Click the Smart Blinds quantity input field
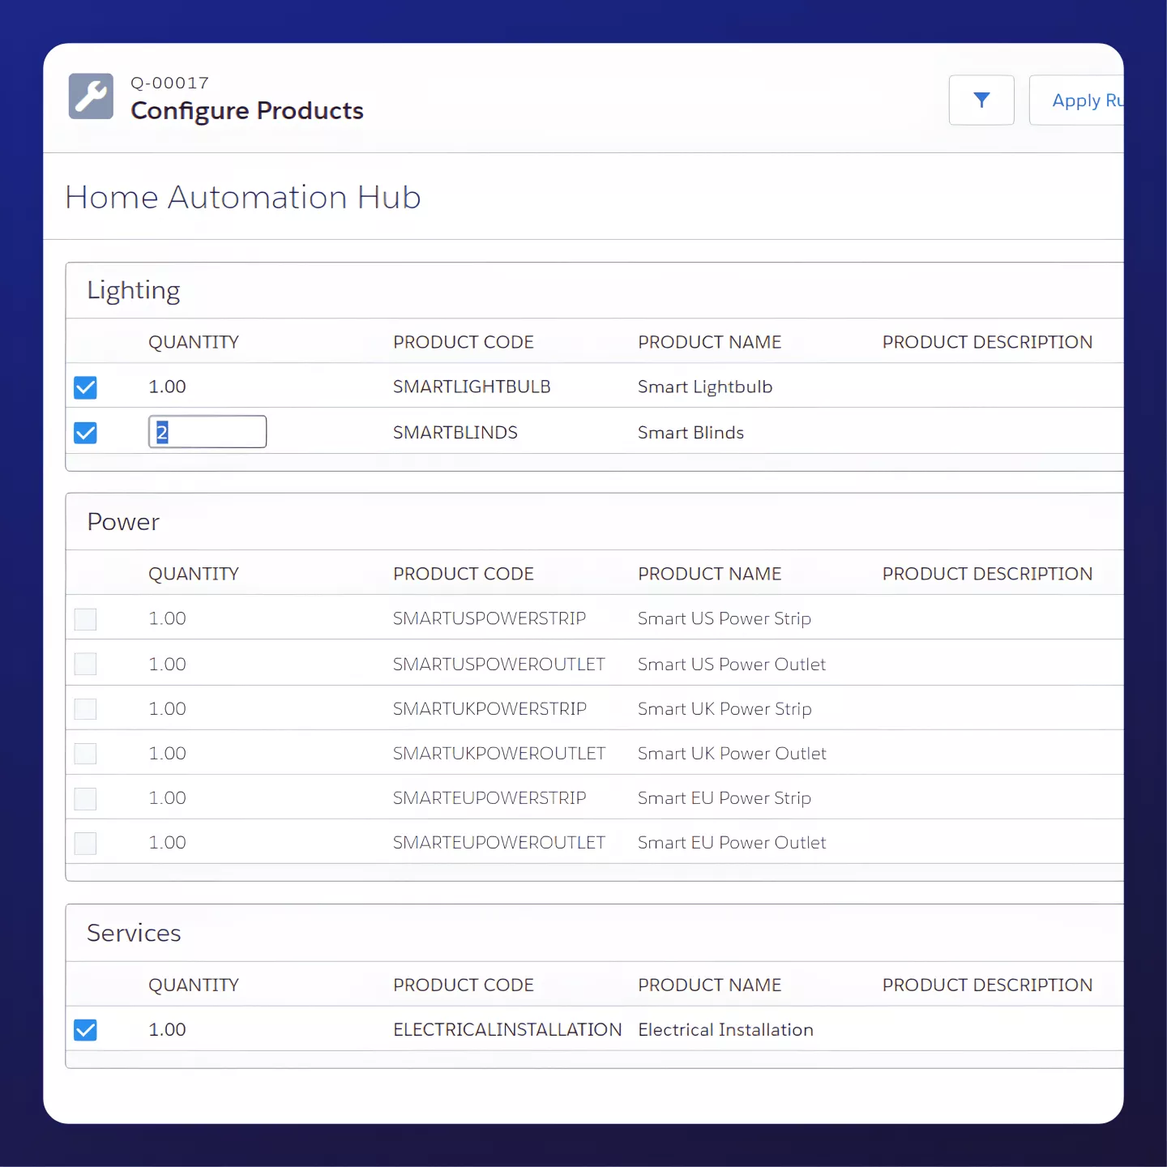Viewport: 1167px width, 1167px height. point(207,431)
